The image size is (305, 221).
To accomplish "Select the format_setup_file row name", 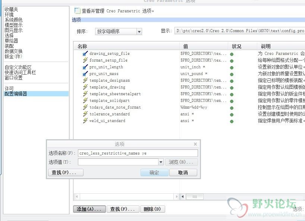I will (x=109, y=60).
